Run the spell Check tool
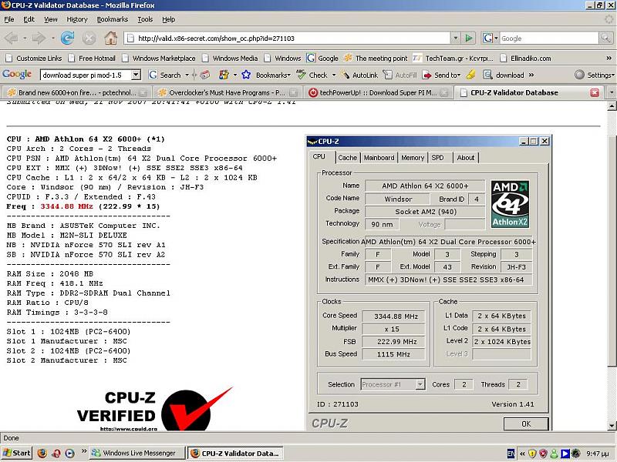The width and height of the screenshot is (617, 462). (x=312, y=75)
